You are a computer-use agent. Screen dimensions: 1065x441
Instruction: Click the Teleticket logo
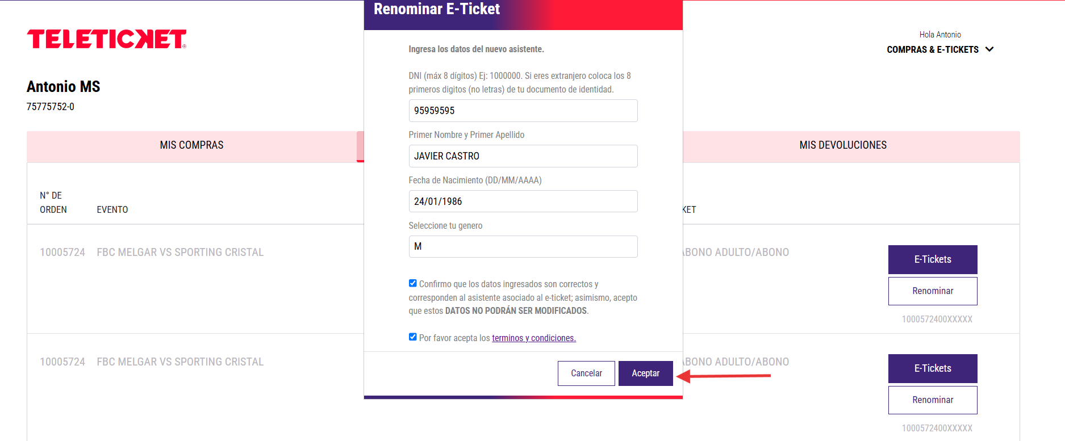tap(107, 39)
